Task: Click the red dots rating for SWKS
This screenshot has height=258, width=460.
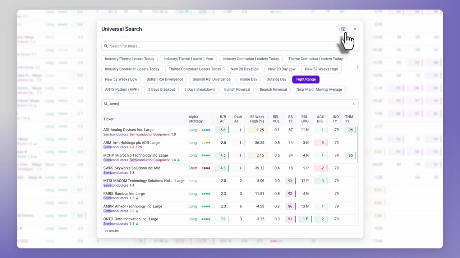Action: tap(206, 168)
